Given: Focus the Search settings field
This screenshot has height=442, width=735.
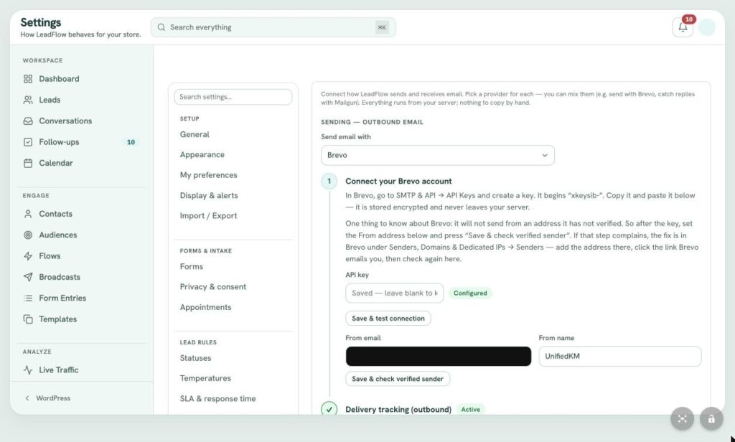Looking at the screenshot, I should tap(233, 97).
